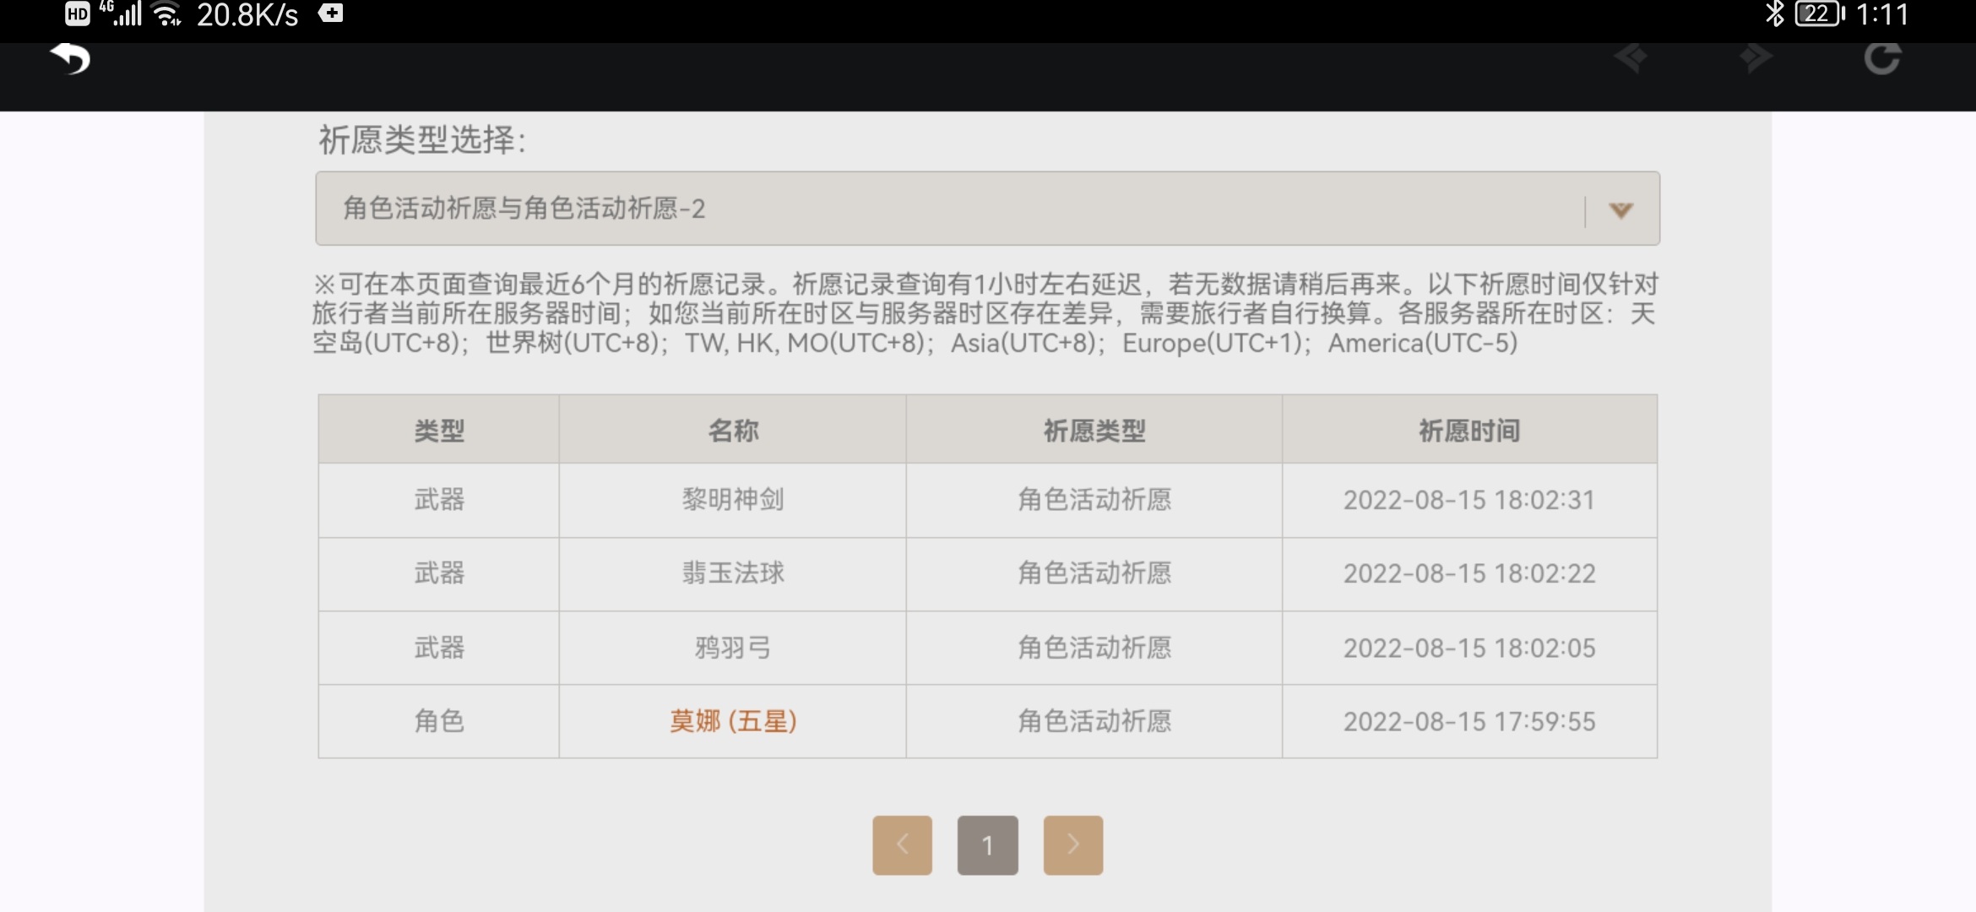This screenshot has width=1976, height=912.
Task: Click the 祈愿类型选择 label
Action: [422, 139]
